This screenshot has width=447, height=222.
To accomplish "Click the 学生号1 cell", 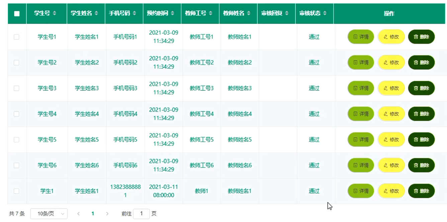I will click(47, 37).
